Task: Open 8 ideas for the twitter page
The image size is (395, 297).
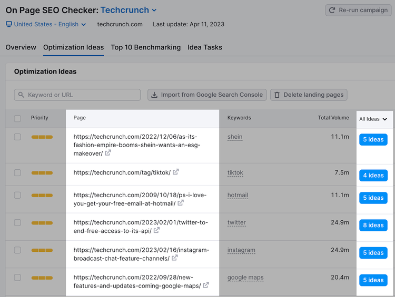Action: (373, 226)
